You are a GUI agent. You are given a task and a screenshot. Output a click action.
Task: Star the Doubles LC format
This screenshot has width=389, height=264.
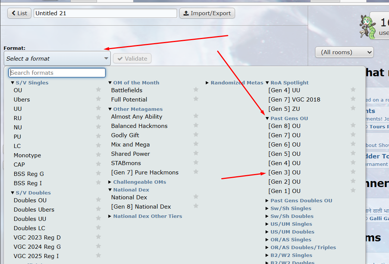pos(98,228)
